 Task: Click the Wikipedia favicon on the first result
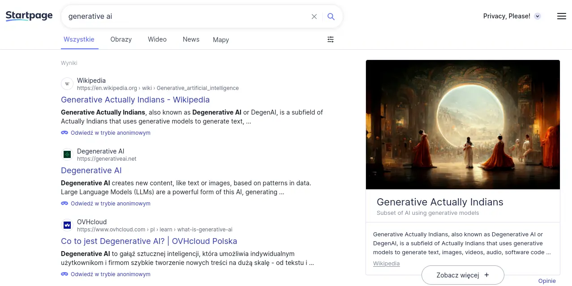pos(67,84)
